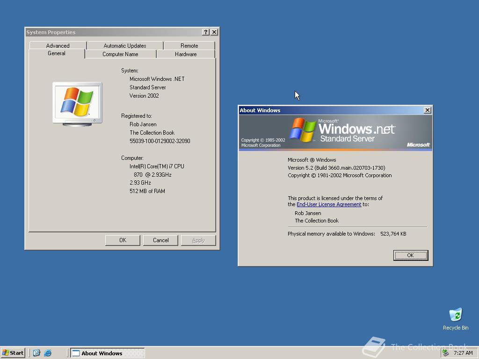Click 'Rob Jansen' in System Properties
The height and width of the screenshot is (359, 479).
[x=143, y=124]
